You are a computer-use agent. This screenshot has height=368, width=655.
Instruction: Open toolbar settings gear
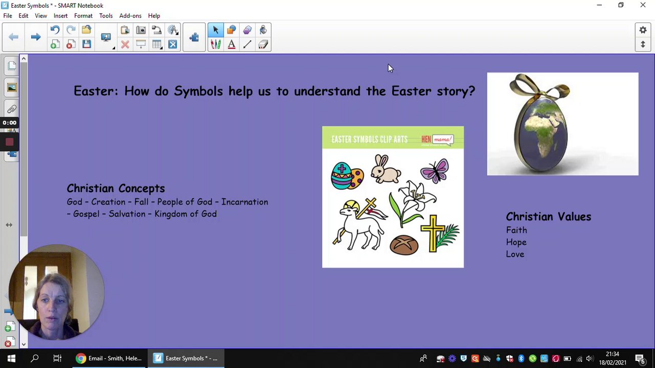[643, 30]
